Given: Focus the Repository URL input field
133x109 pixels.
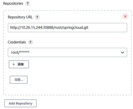Looking at the screenshot, I should tap(67, 28).
